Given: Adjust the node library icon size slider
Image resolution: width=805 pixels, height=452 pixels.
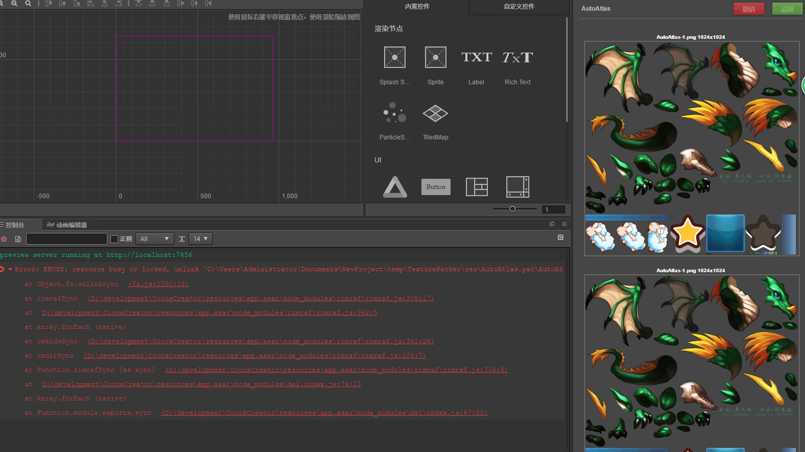Looking at the screenshot, I should tap(512, 209).
